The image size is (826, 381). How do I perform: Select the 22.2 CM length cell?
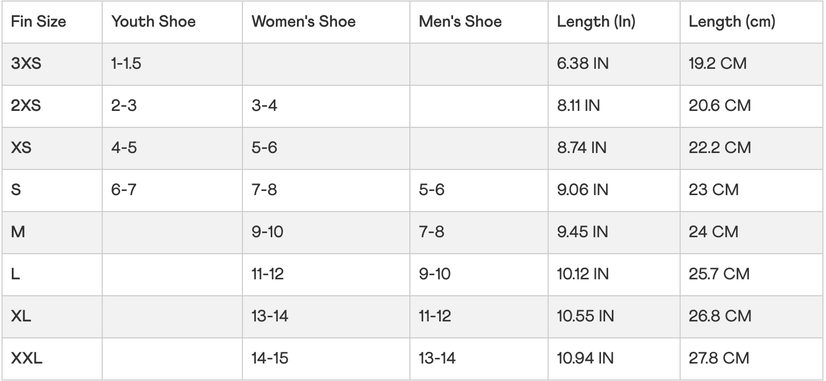(x=720, y=148)
